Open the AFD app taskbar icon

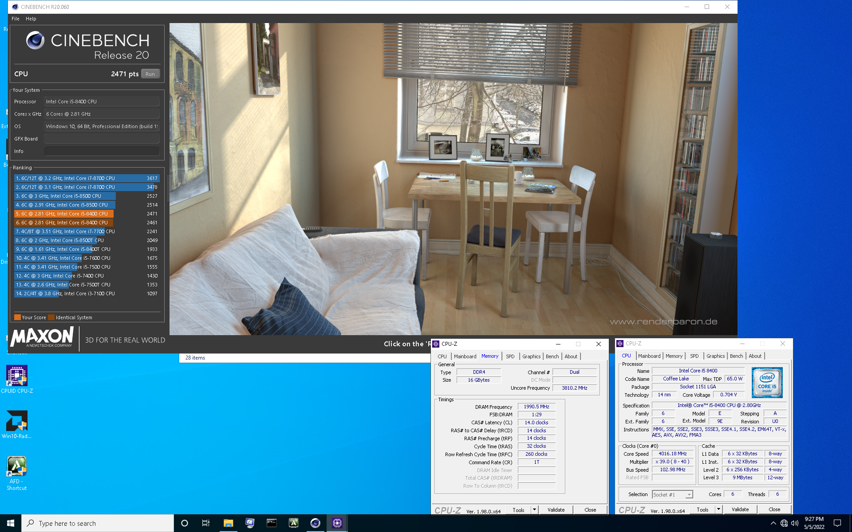[293, 523]
